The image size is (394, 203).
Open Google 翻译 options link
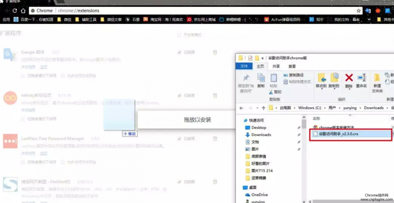click(x=44, y=67)
